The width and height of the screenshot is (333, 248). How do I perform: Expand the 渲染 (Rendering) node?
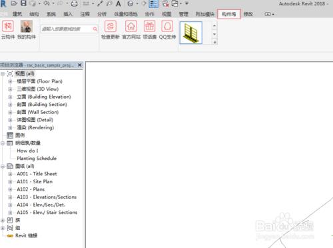point(10,127)
